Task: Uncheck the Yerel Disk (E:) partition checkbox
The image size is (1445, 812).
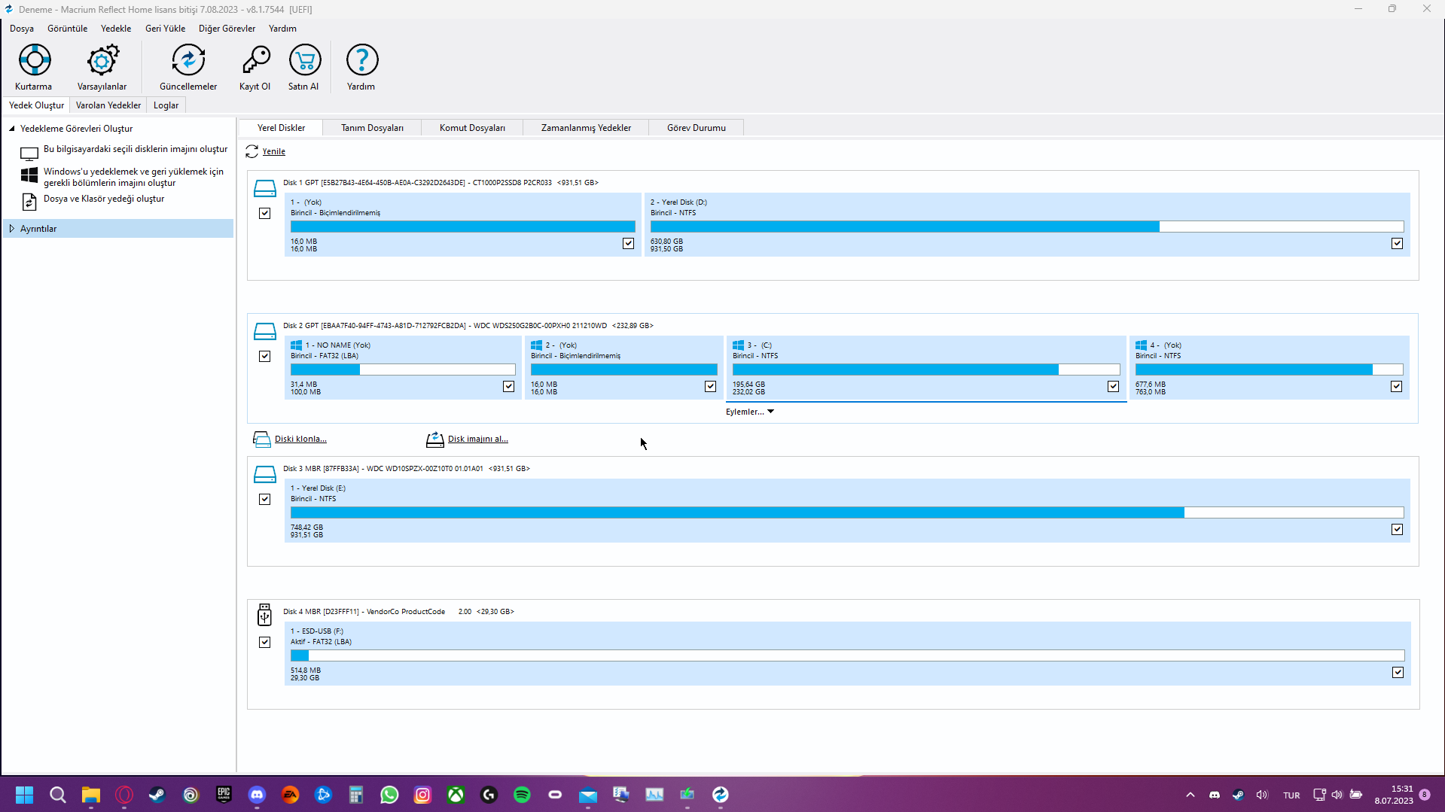Action: click(x=1397, y=530)
